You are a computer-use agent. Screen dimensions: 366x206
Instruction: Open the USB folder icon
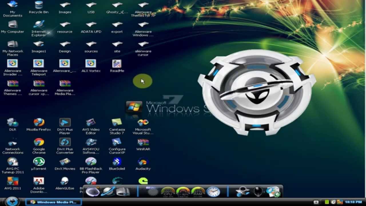pos(91,8)
